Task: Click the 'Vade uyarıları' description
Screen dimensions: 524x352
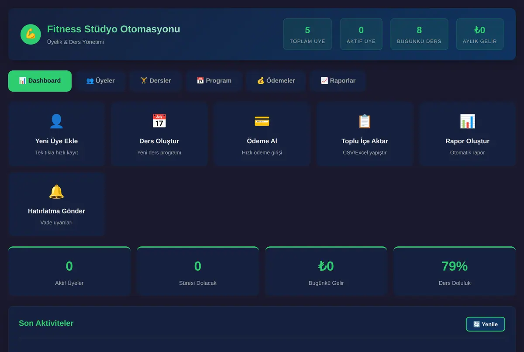Action: click(56, 223)
